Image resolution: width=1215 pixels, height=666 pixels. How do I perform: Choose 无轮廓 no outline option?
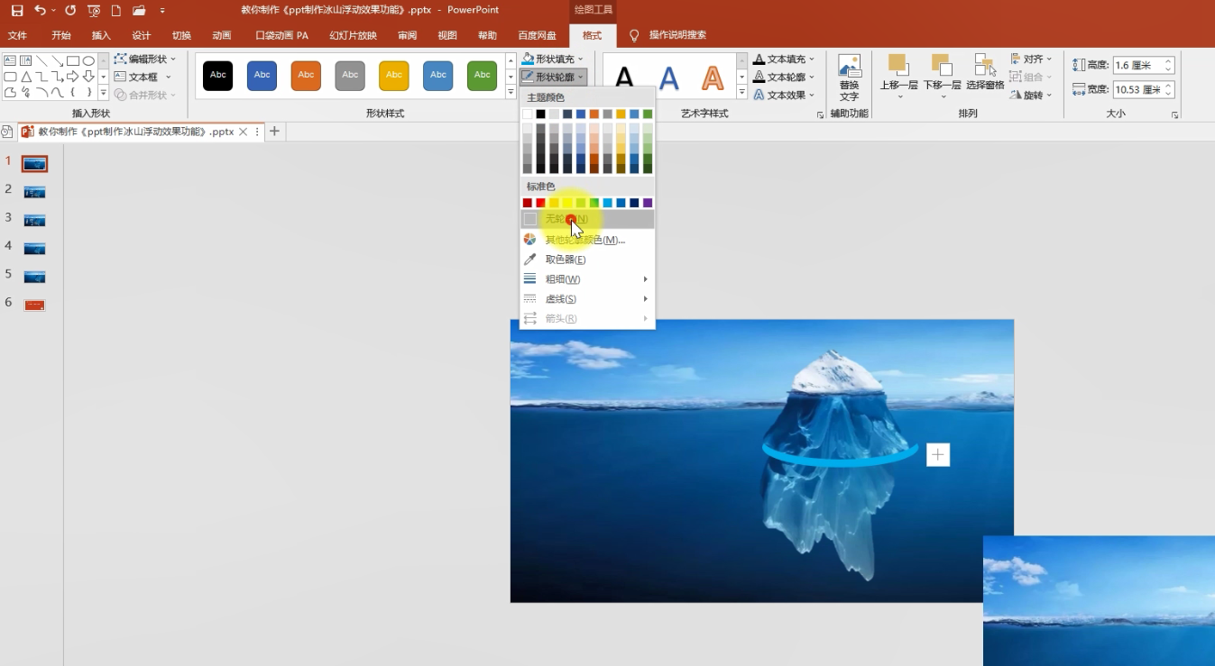click(587, 219)
